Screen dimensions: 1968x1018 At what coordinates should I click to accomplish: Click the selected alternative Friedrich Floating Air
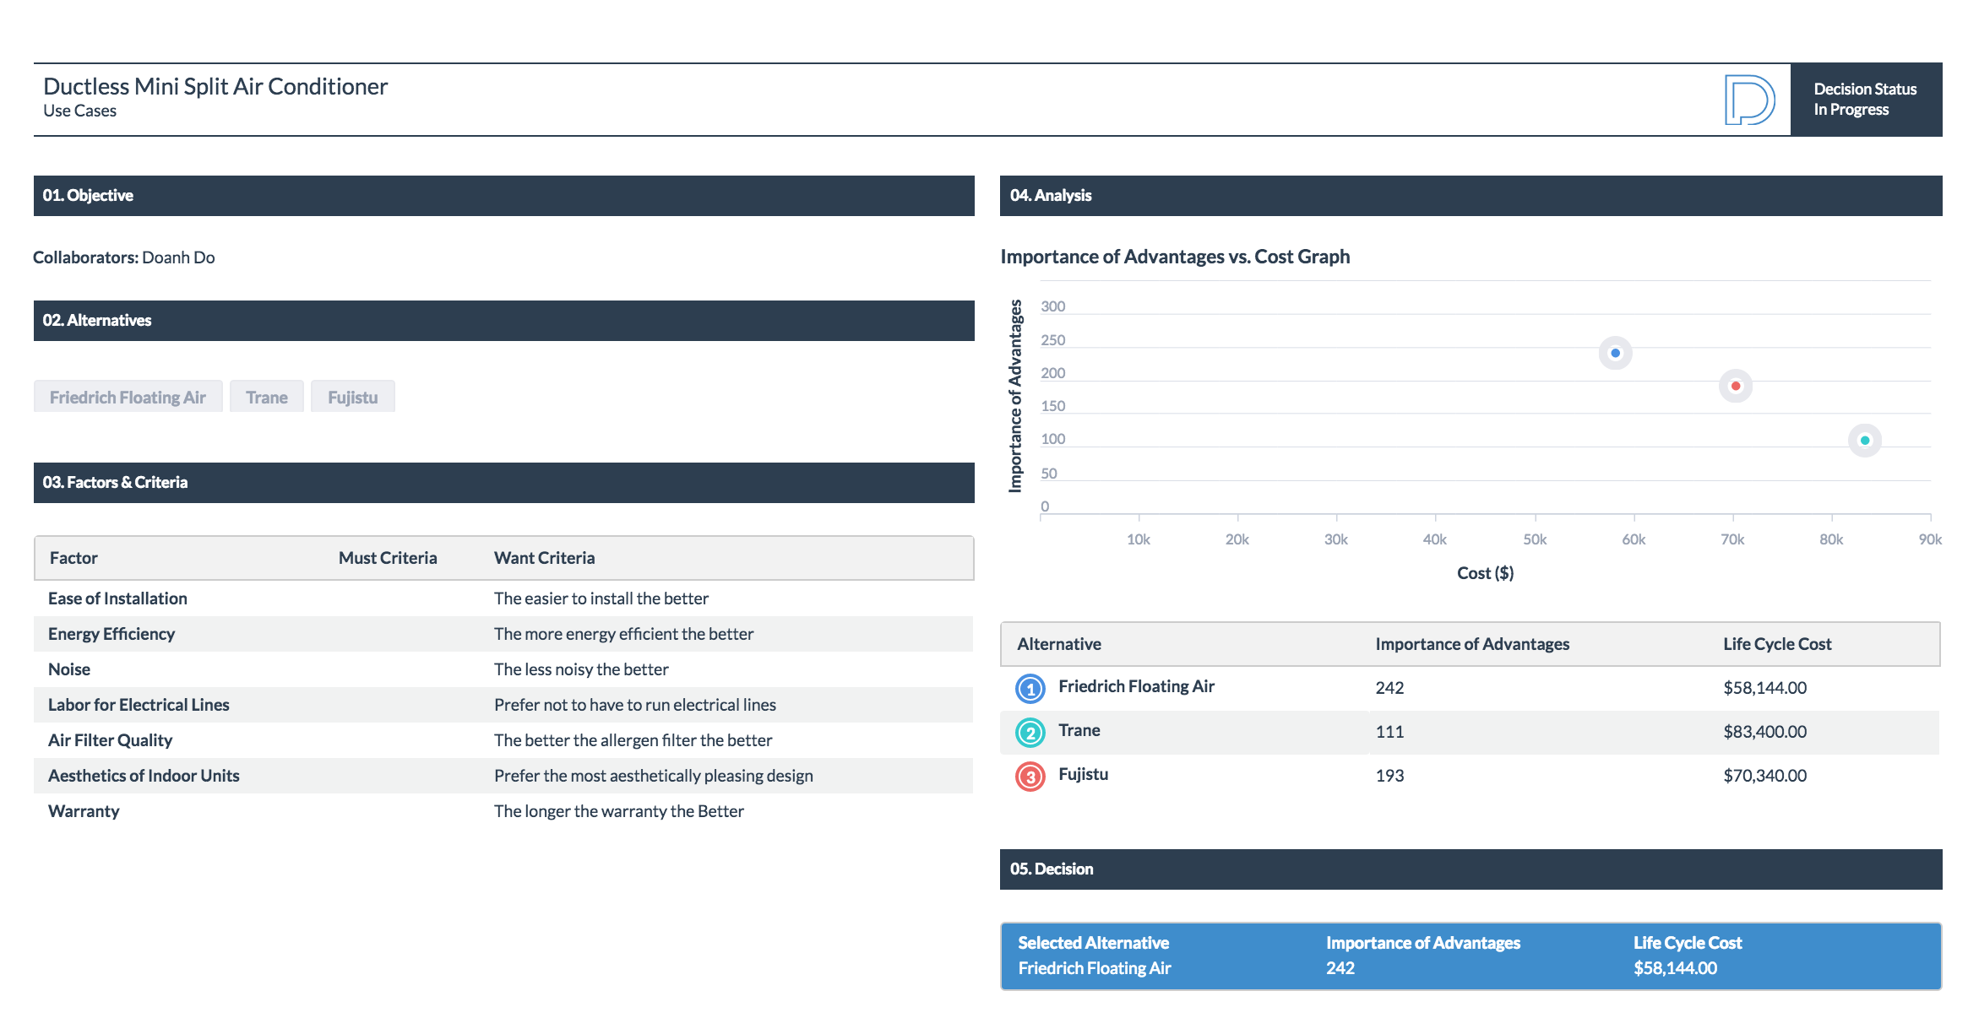[1095, 968]
